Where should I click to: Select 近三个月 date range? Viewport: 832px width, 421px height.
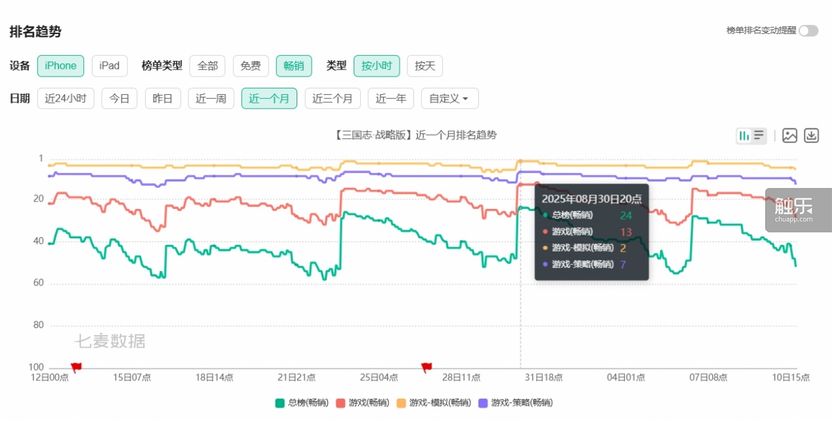point(333,98)
